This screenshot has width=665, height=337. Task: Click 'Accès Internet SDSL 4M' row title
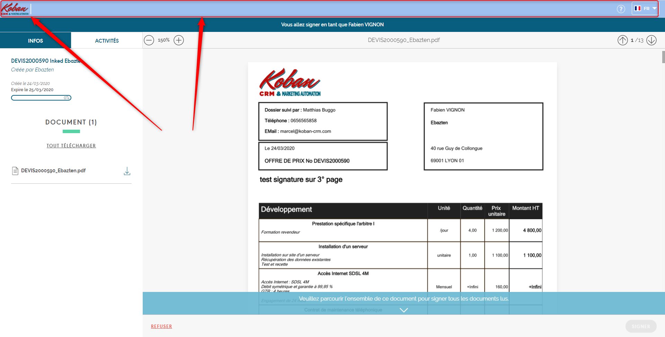[343, 274]
